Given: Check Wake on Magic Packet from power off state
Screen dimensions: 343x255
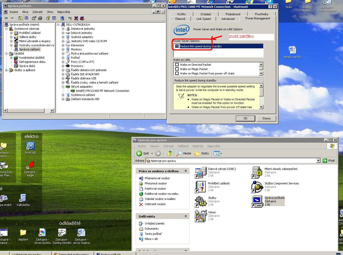Looking at the screenshot, I should 177,73.
